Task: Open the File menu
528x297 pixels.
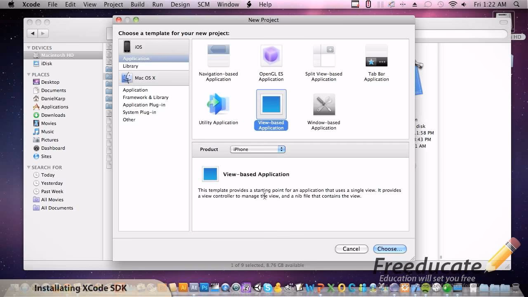Action: [x=52, y=5]
